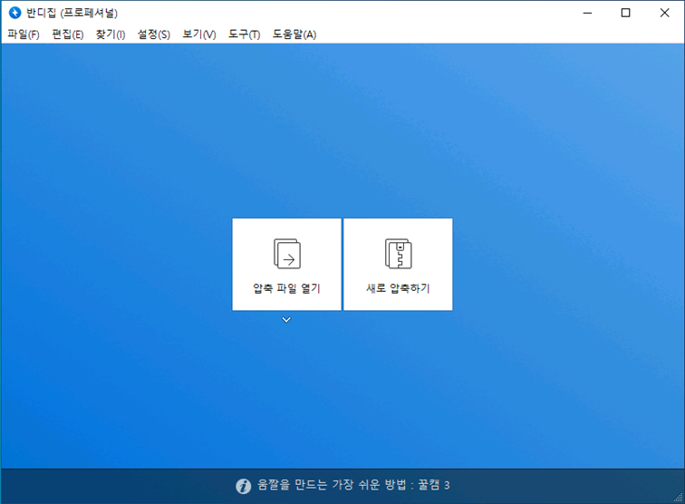This screenshot has height=504, width=685.
Task: Open the 설정(S) menu
Action: click(154, 34)
